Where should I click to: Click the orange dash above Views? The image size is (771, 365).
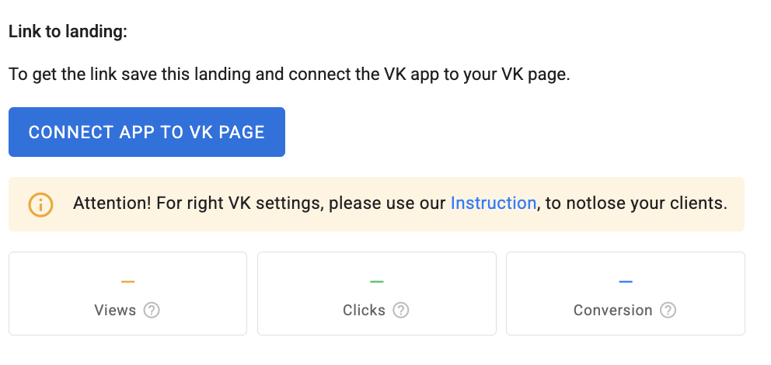point(128,281)
